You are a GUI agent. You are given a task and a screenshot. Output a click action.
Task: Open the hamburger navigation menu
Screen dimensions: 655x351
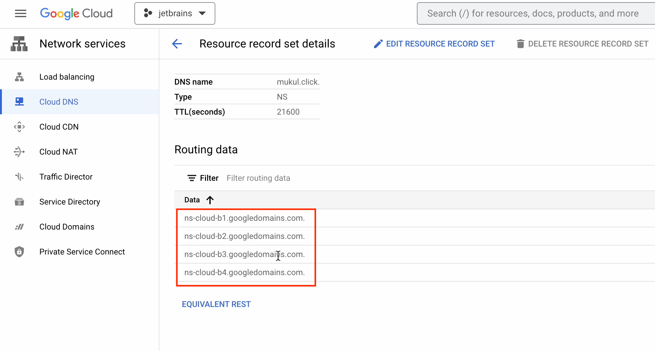tap(21, 13)
